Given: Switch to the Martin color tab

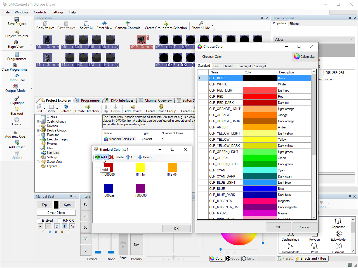Looking at the screenshot, I should pos(229,66).
